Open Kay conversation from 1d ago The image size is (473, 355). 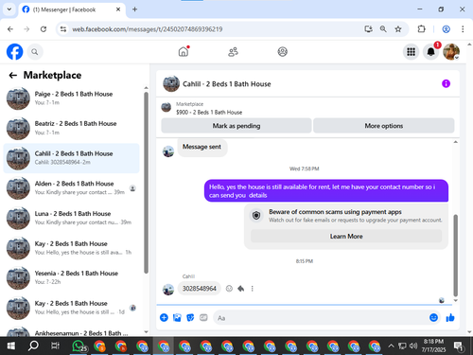71,308
